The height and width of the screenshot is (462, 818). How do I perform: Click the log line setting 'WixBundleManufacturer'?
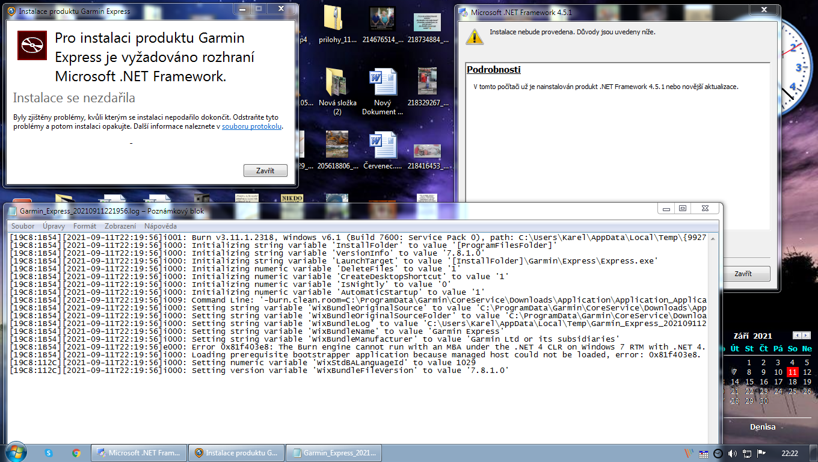point(315,339)
